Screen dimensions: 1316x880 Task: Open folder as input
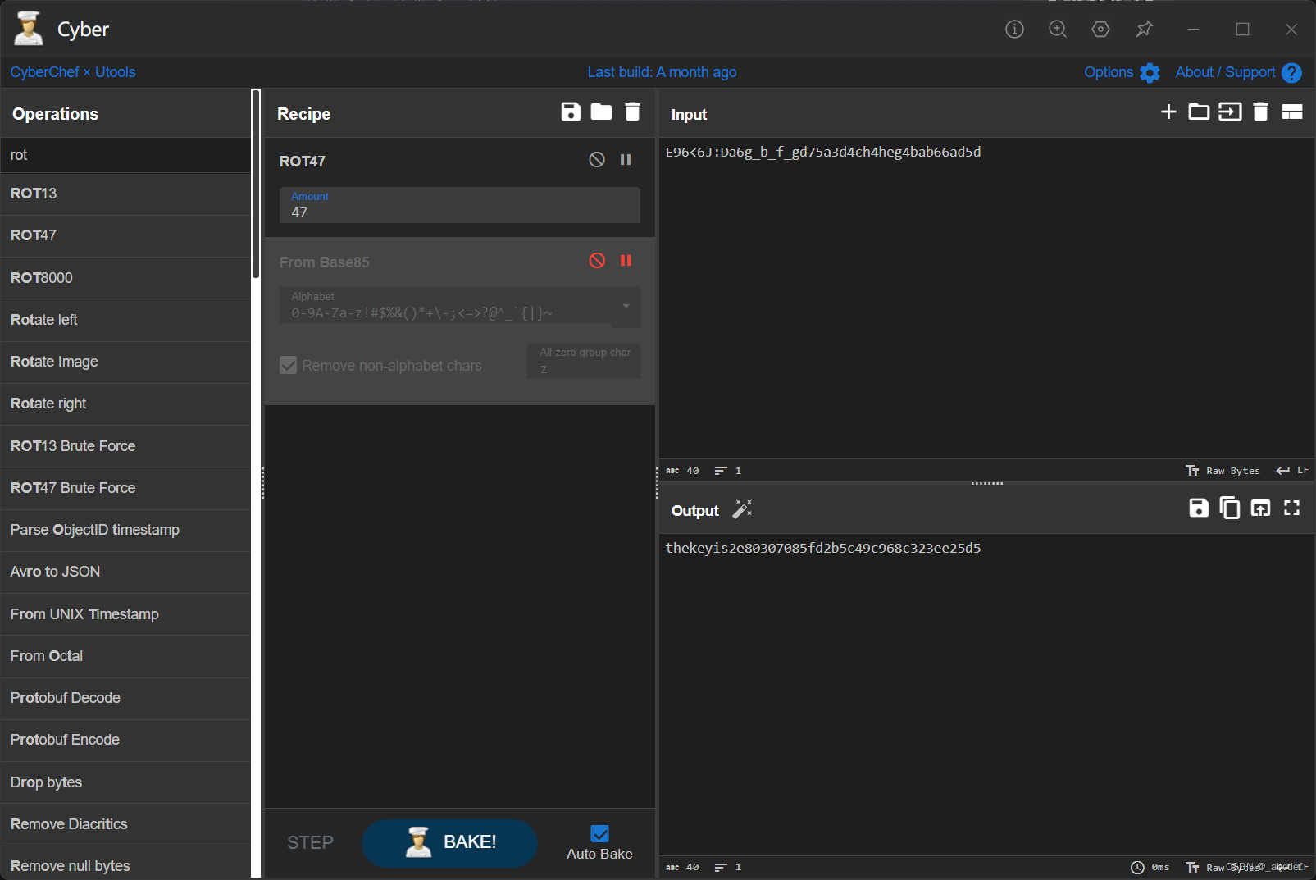coord(1199,112)
